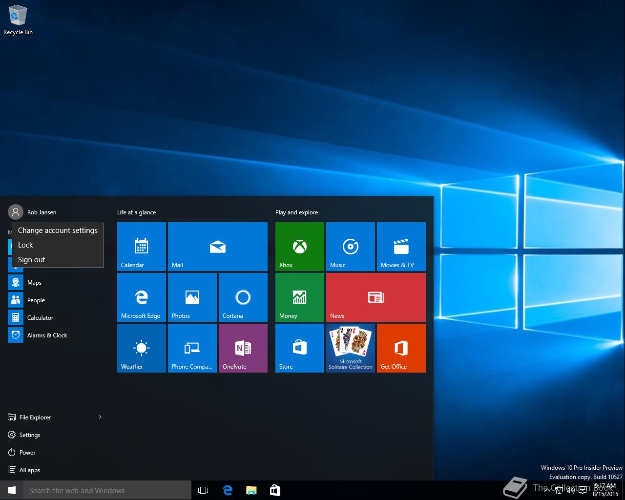Open the Action Center notifications icon
Viewport: 625px width, 500px height.
click(583, 490)
